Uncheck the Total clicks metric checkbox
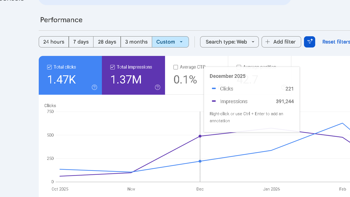The image size is (350, 197). 49,67
